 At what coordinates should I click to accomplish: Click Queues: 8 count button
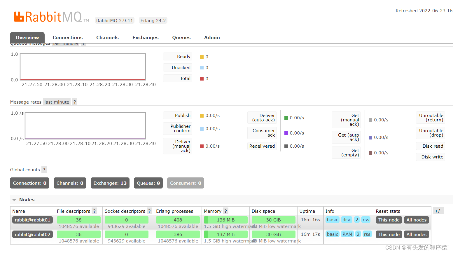pos(148,183)
